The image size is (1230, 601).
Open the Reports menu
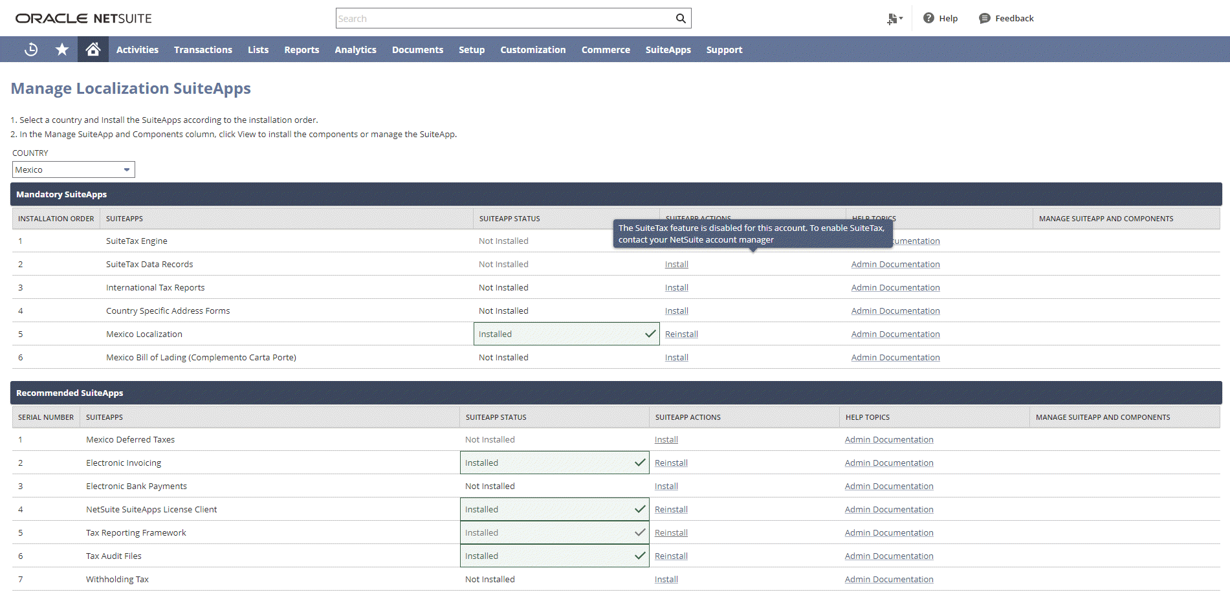[302, 50]
